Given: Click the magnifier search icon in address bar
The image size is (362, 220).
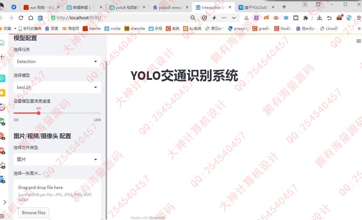Looking at the screenshot, I should [193, 18].
